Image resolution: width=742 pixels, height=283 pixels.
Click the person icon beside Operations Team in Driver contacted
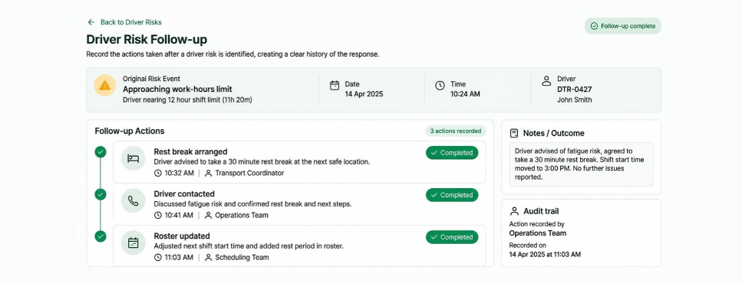click(x=208, y=216)
